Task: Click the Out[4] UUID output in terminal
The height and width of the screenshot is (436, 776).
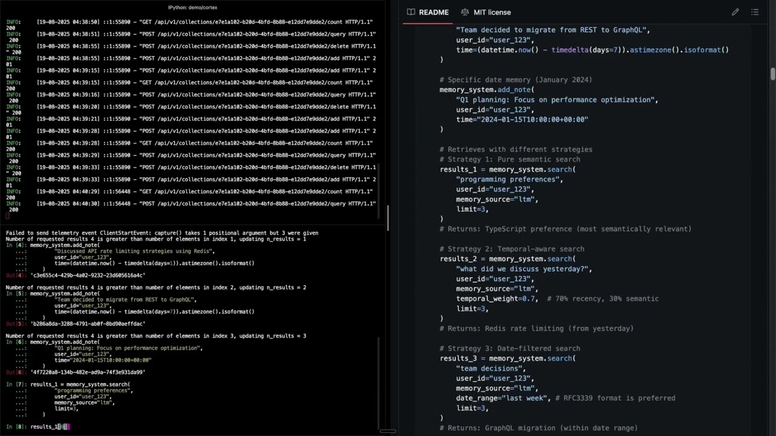Action: 87,276
